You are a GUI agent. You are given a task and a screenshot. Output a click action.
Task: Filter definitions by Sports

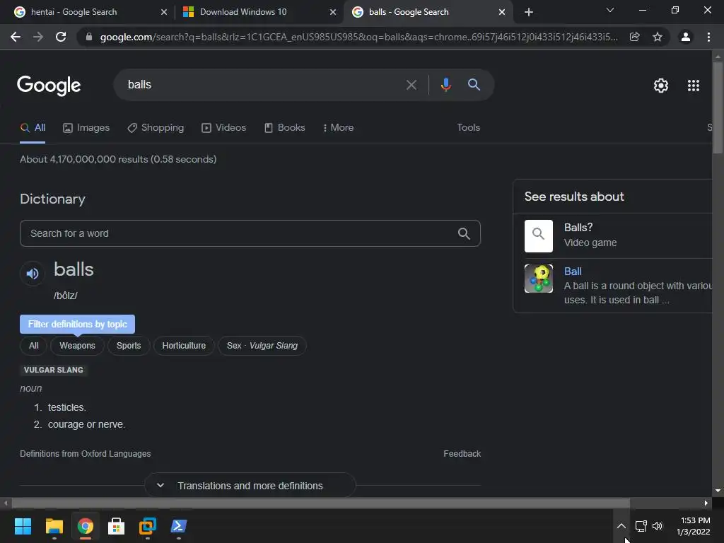pos(129,346)
